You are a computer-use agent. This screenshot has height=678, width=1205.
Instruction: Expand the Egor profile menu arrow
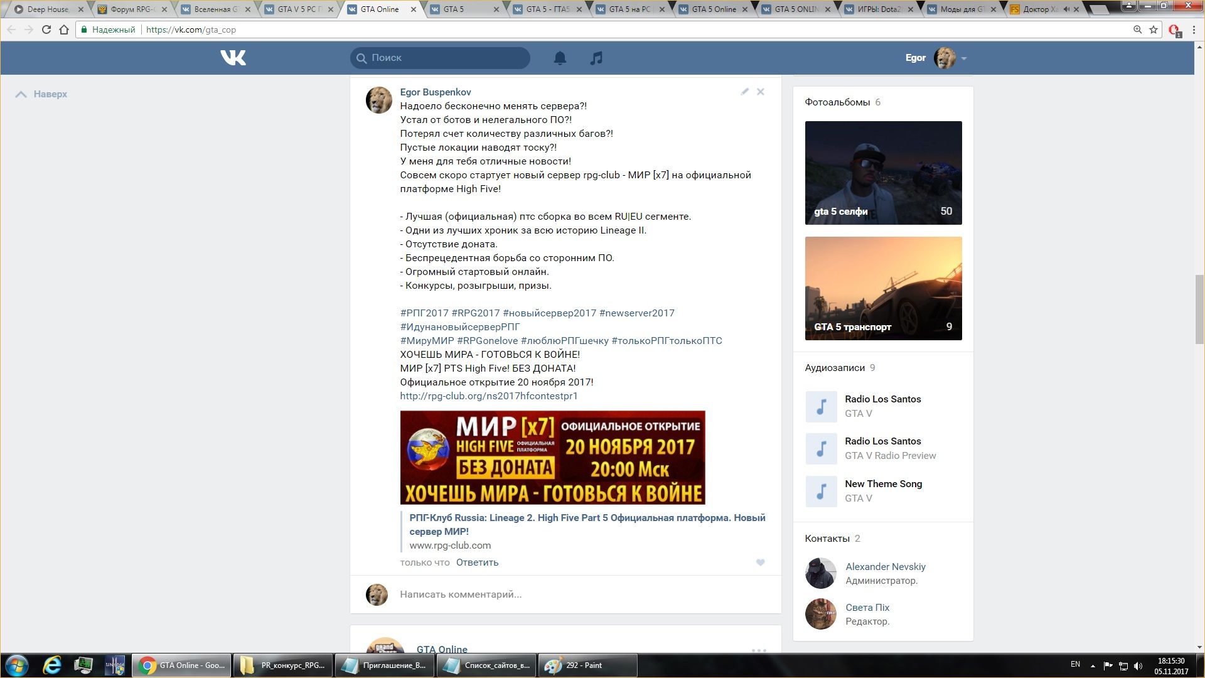click(964, 58)
